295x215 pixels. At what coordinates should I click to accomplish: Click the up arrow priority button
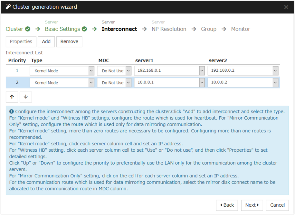(x=12, y=97)
